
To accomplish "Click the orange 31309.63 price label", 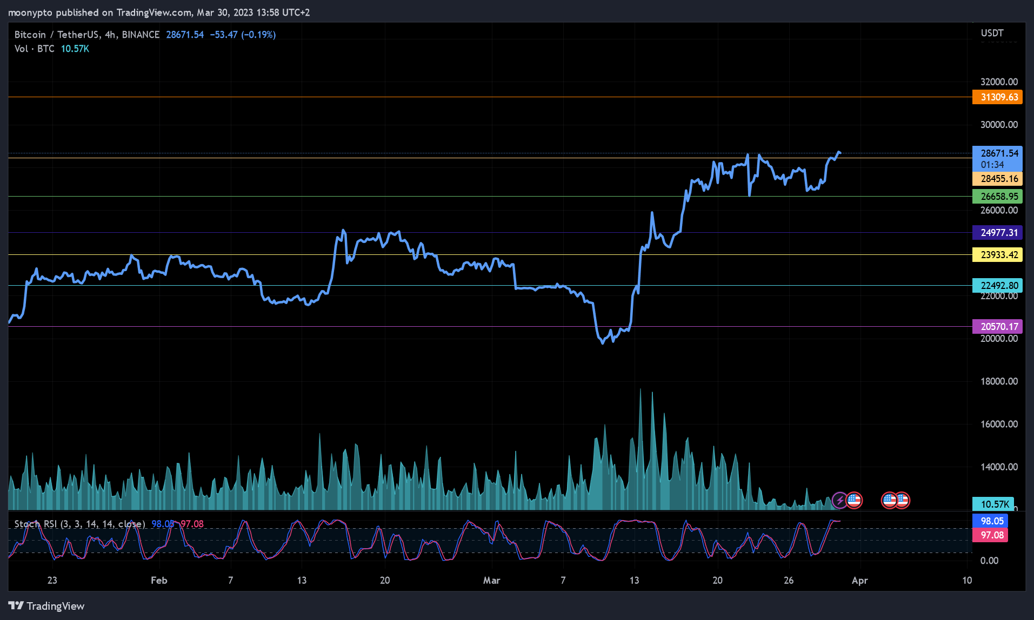I will coord(997,97).
